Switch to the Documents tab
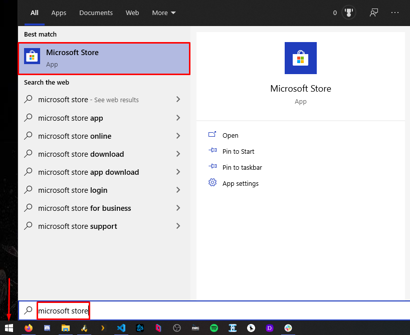The image size is (410, 335). 96,13
